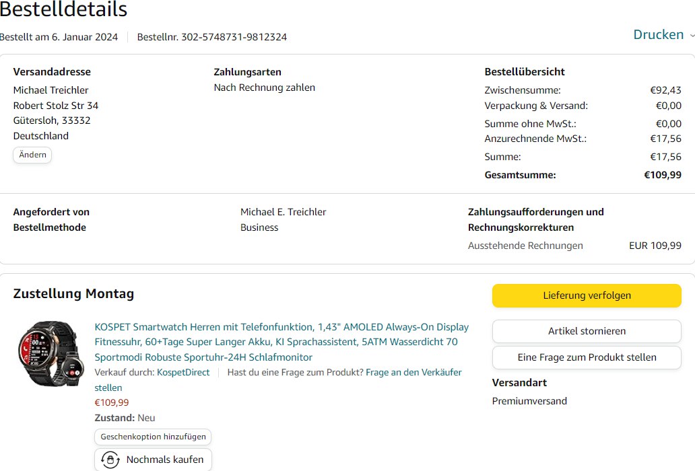
Task: Click the red €109,99 item price
Action: (x=112, y=402)
